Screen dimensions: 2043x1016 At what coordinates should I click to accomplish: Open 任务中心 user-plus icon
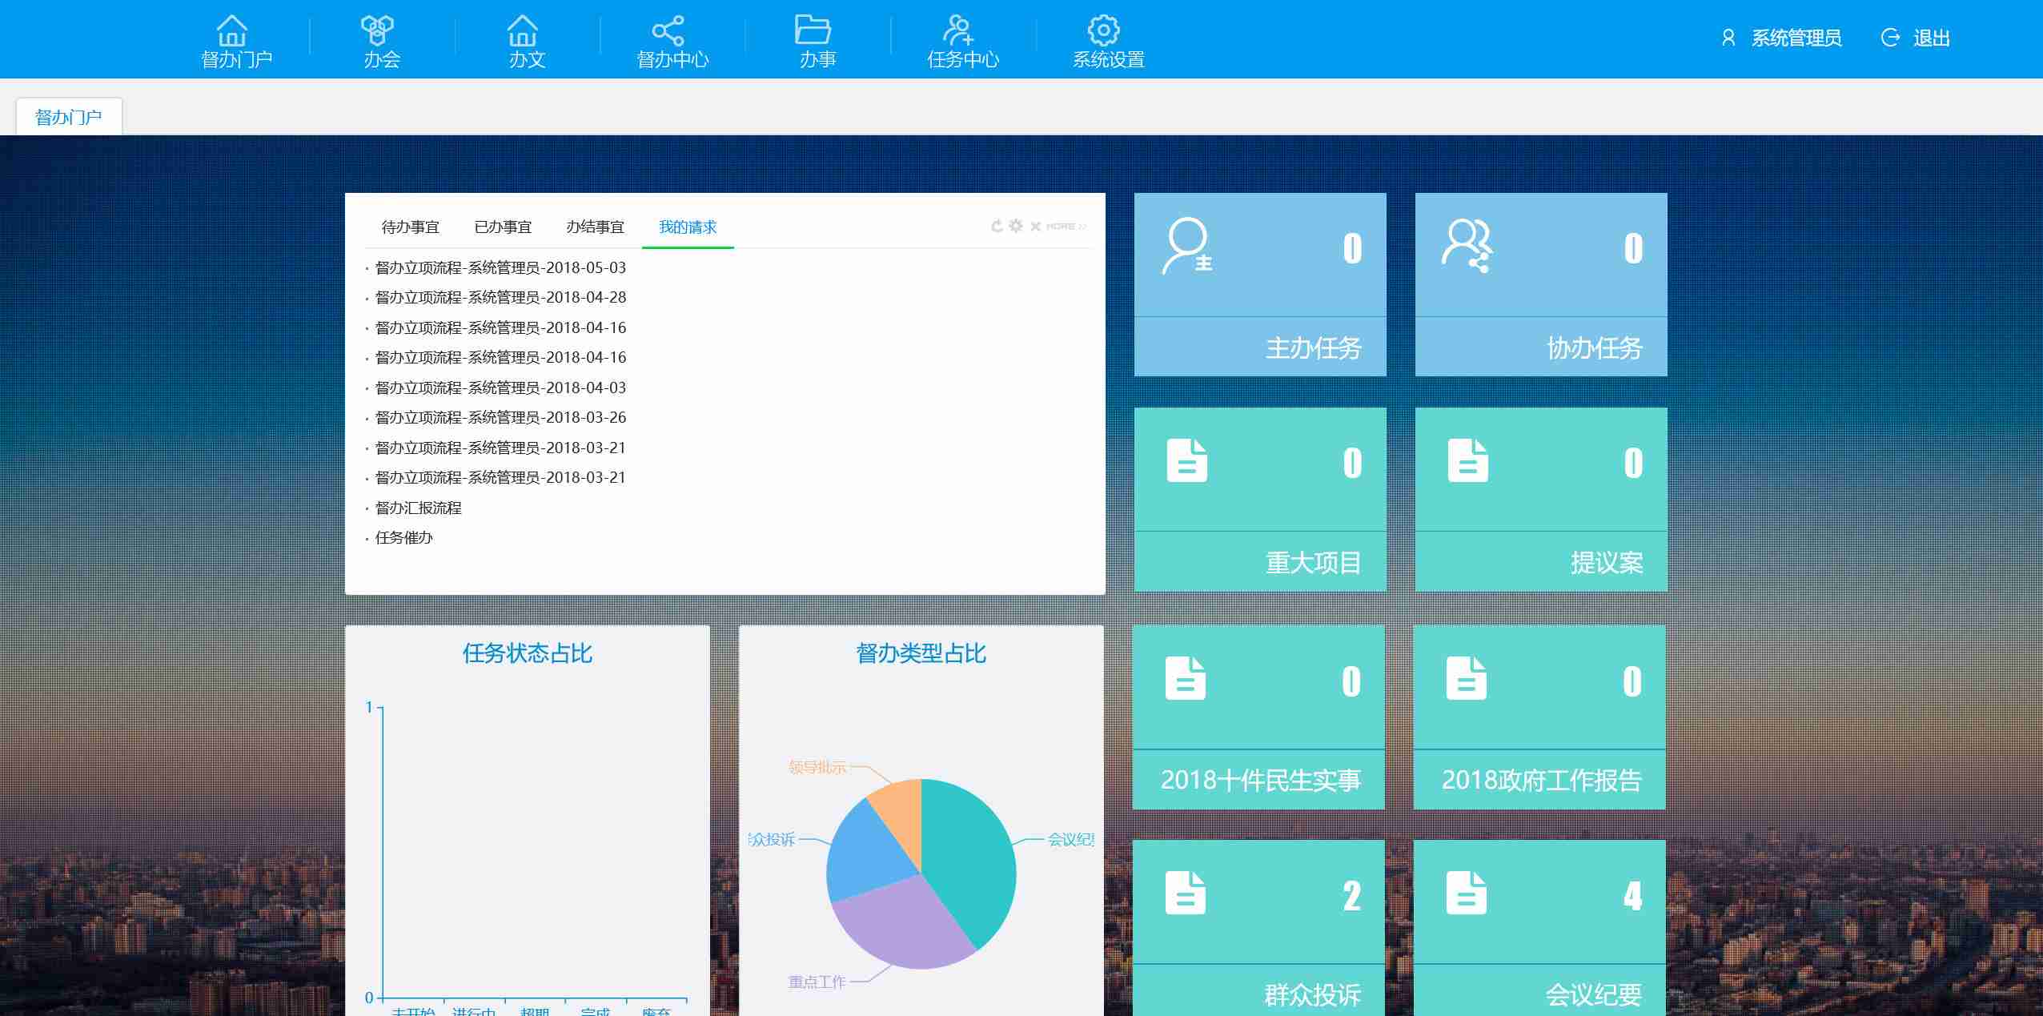point(958,30)
